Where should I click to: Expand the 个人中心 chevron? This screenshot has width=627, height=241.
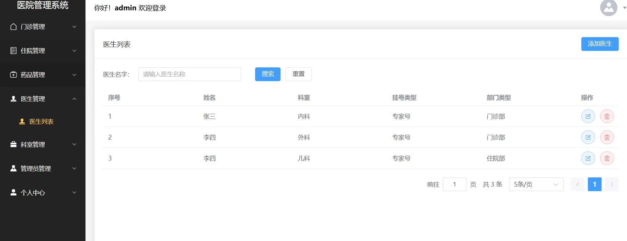[74, 193]
